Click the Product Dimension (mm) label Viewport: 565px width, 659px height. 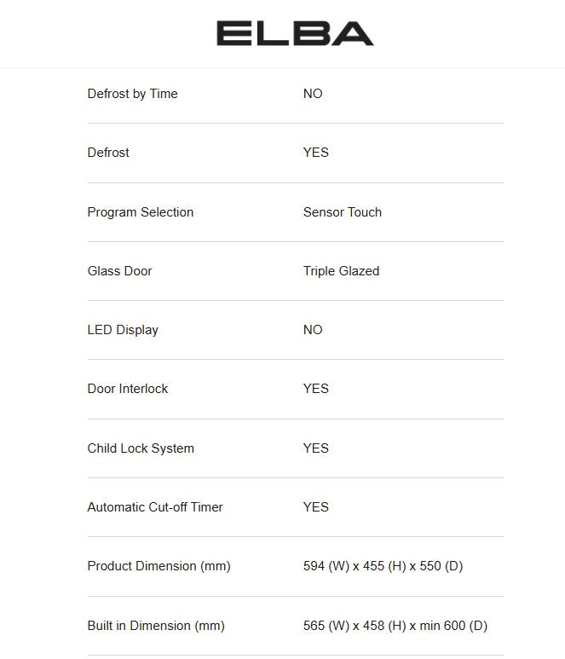tap(159, 566)
